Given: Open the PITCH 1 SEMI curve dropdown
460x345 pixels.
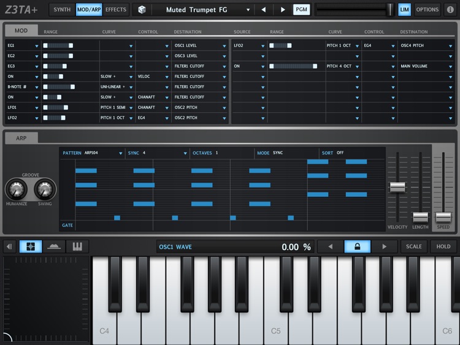Looking at the screenshot, I should pos(117,108).
